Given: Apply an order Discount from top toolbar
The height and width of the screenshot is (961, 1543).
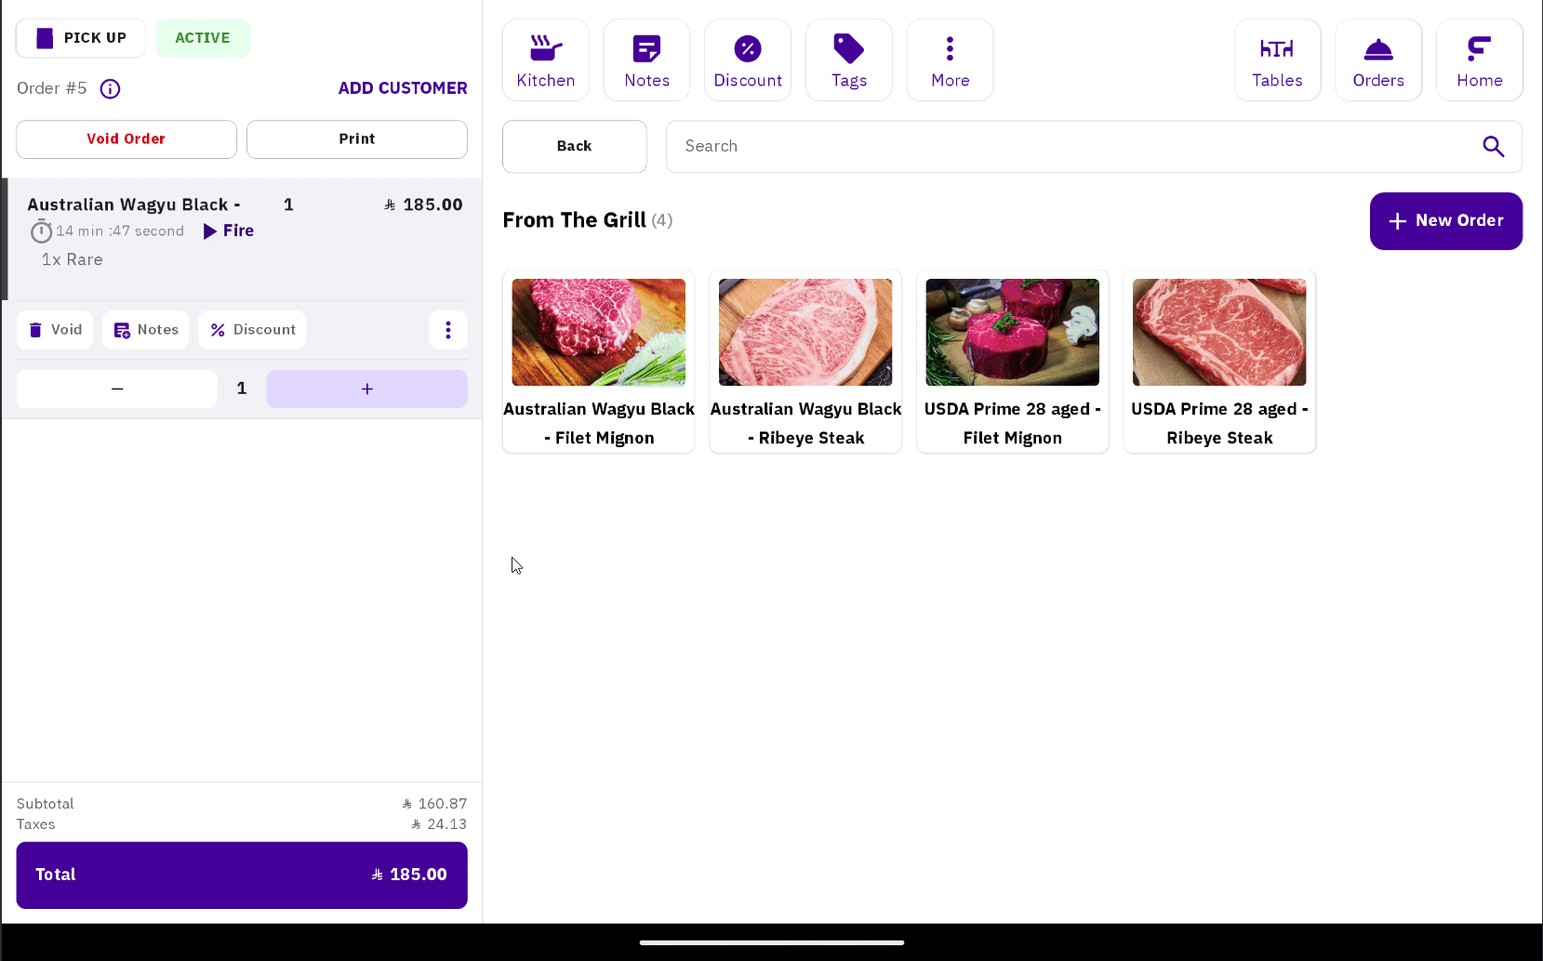Looking at the screenshot, I should pos(748,60).
